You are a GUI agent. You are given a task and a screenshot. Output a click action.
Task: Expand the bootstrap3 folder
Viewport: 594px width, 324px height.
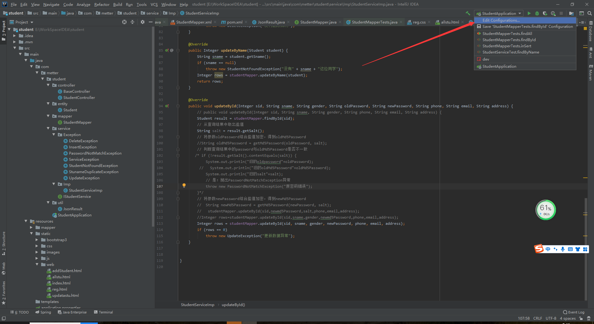(x=37, y=240)
